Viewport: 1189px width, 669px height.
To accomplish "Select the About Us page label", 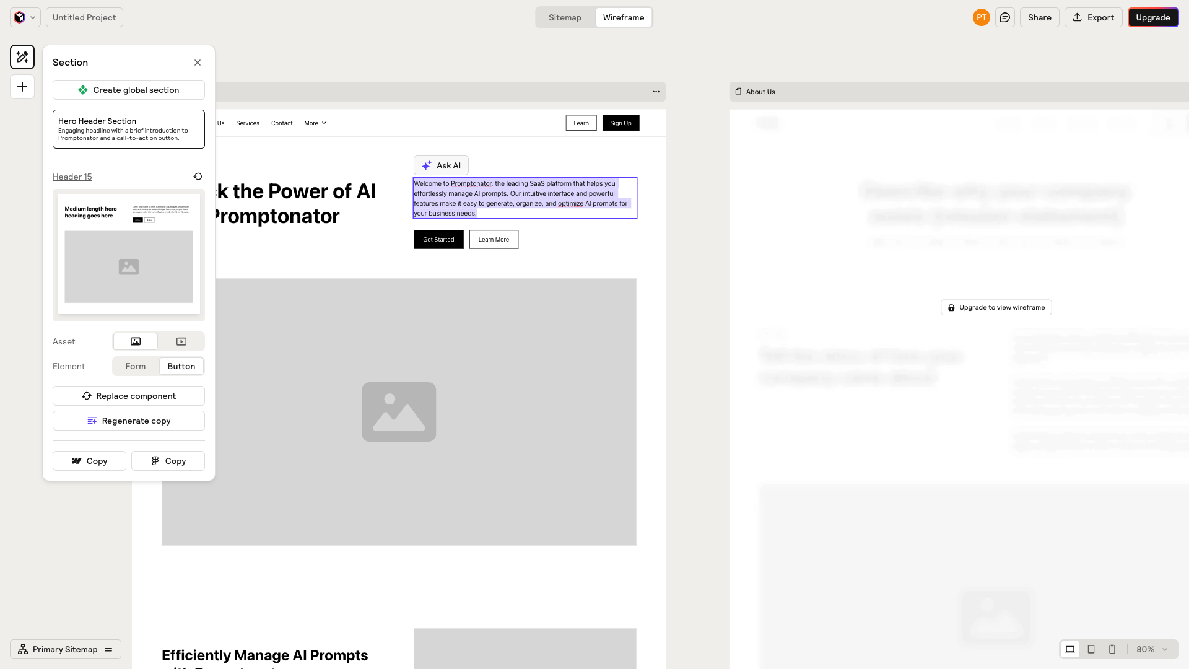I will [760, 92].
